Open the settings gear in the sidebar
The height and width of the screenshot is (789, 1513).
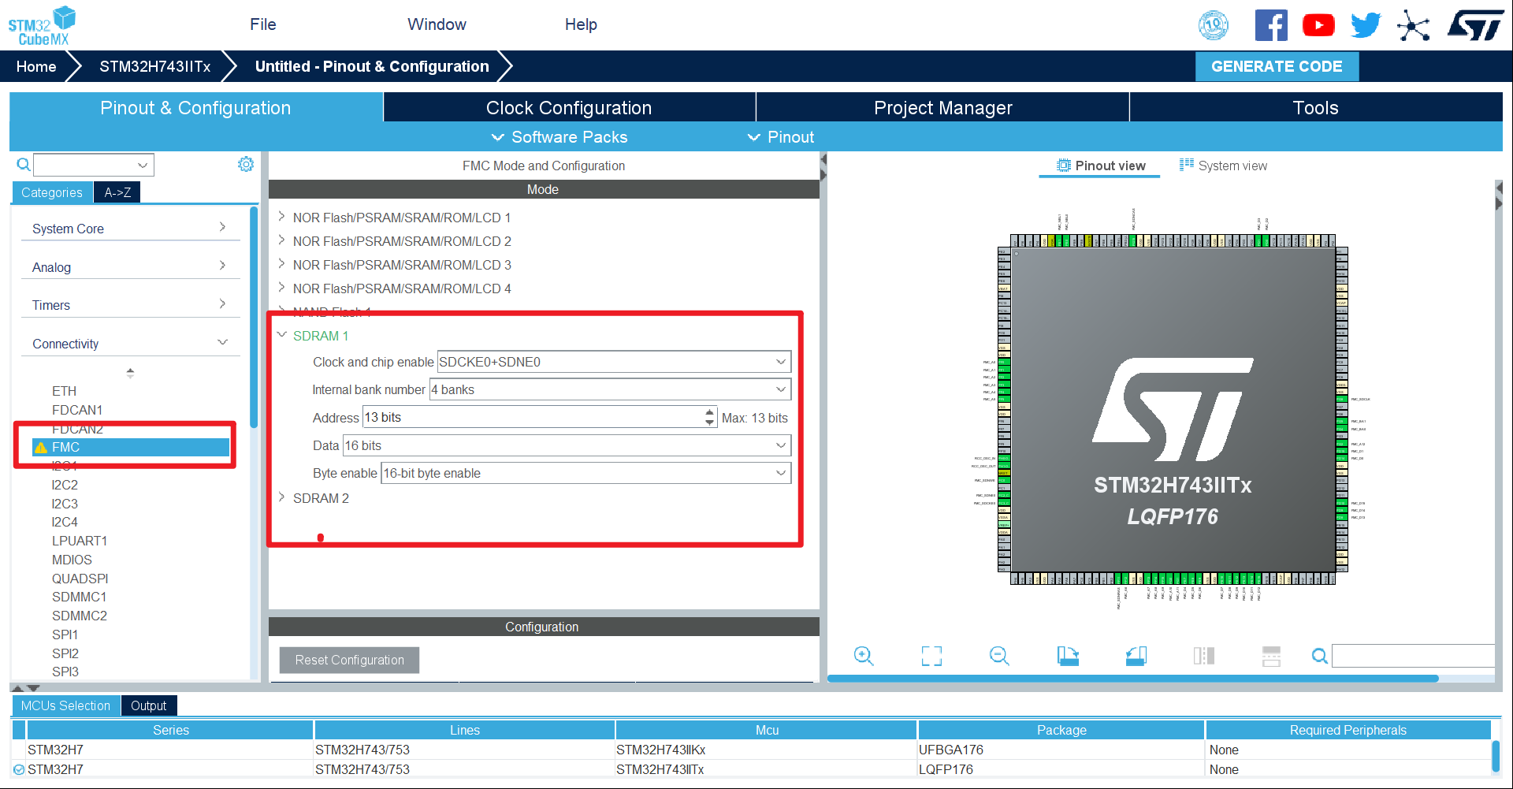246,164
